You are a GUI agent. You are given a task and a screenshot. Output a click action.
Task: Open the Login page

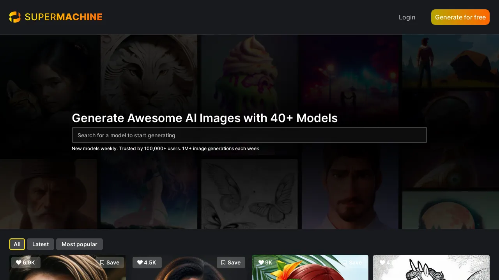407,17
